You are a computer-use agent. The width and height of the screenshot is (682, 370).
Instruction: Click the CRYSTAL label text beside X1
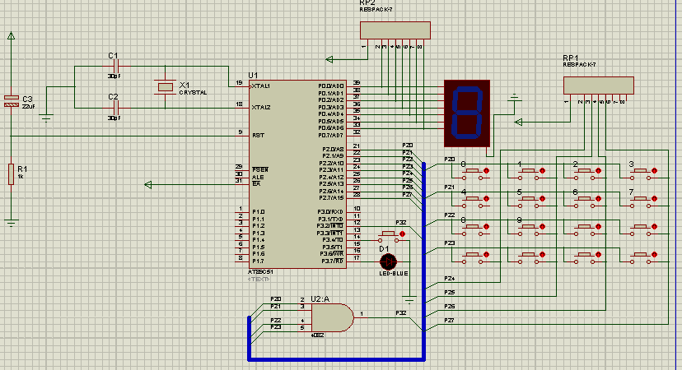click(x=193, y=92)
